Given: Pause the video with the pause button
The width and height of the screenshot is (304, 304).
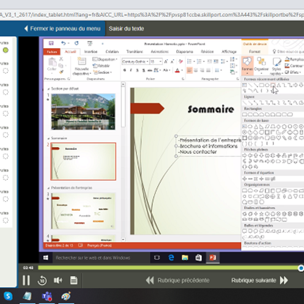Looking at the screenshot, I should (x=26, y=280).
